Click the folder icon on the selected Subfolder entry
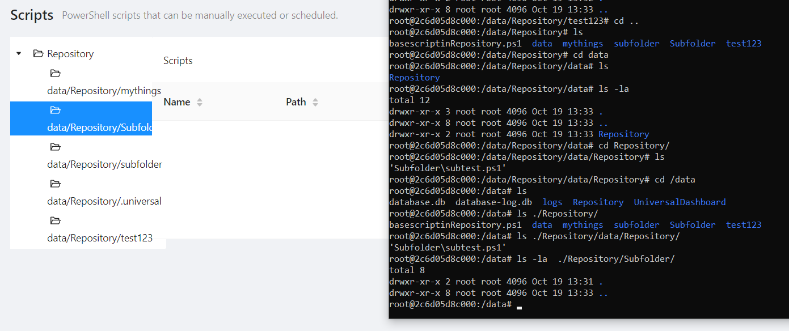789x331 pixels. coord(55,110)
